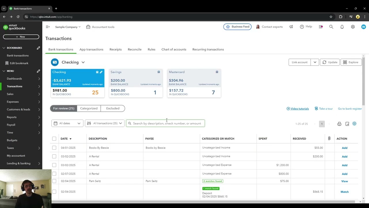This screenshot has height=208, width=369.
Task: Open the notifications bell
Action: coord(342,27)
